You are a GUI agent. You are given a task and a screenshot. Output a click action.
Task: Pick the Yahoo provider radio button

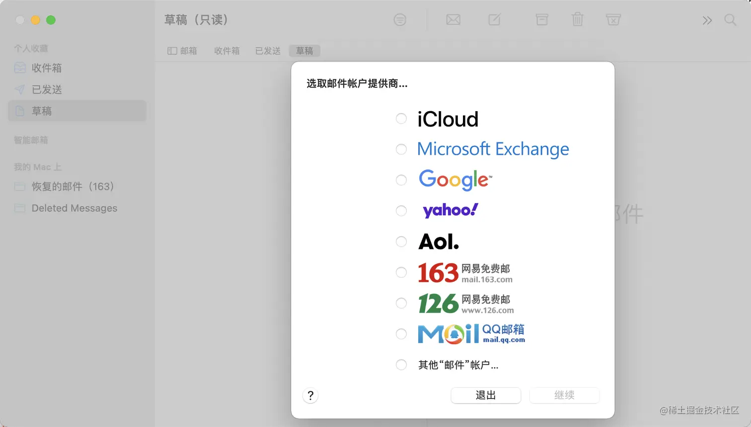click(x=401, y=211)
